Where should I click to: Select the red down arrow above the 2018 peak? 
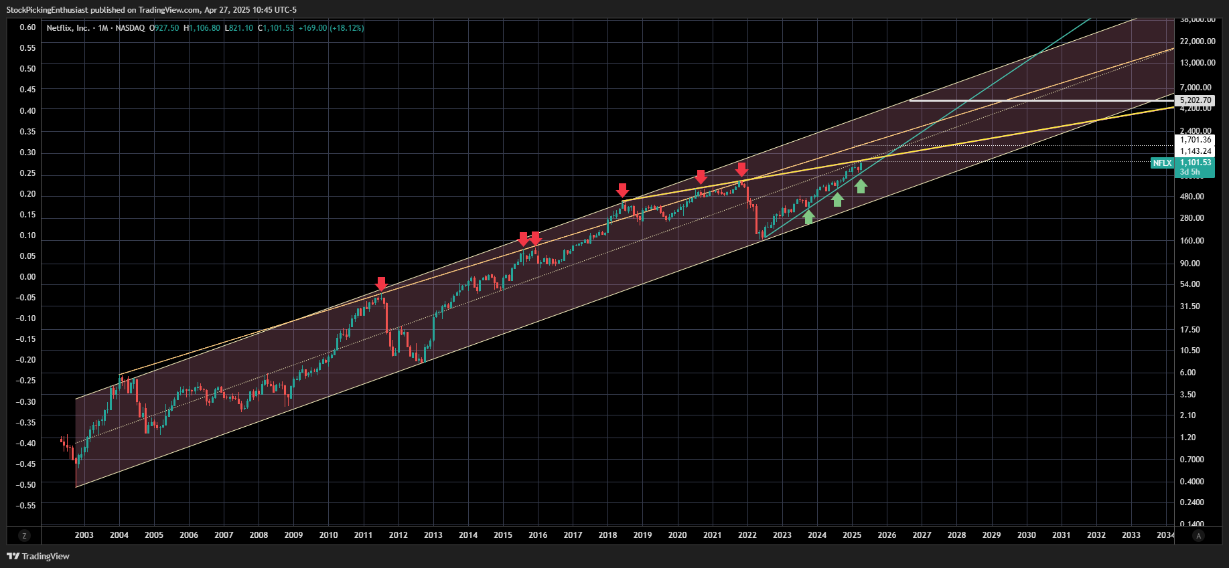click(x=622, y=190)
